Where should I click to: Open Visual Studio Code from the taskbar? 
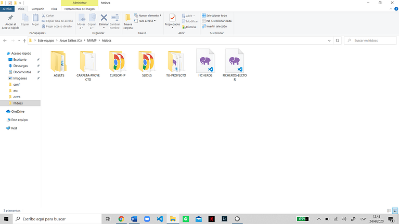point(160,219)
